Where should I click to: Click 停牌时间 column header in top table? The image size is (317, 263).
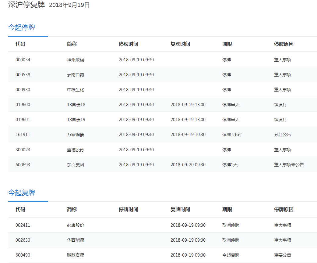[x=128, y=44]
